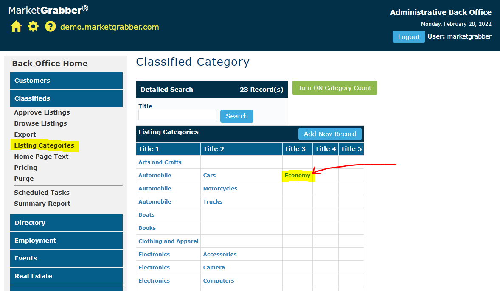This screenshot has height=291, width=500.
Task: Go to Scheduled Tasks page
Action: coord(42,193)
